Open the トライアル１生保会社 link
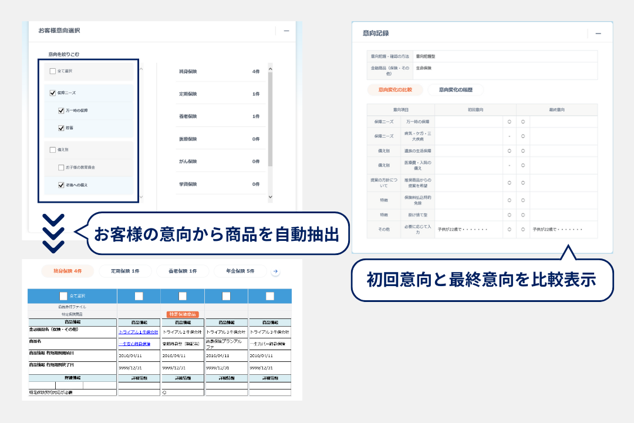This screenshot has height=423, width=634. pos(138,332)
